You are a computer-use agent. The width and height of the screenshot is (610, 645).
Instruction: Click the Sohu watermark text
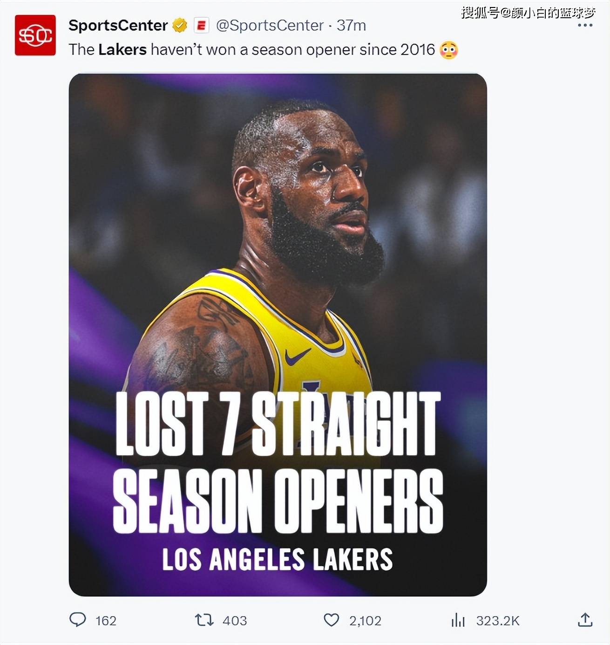coord(528,13)
